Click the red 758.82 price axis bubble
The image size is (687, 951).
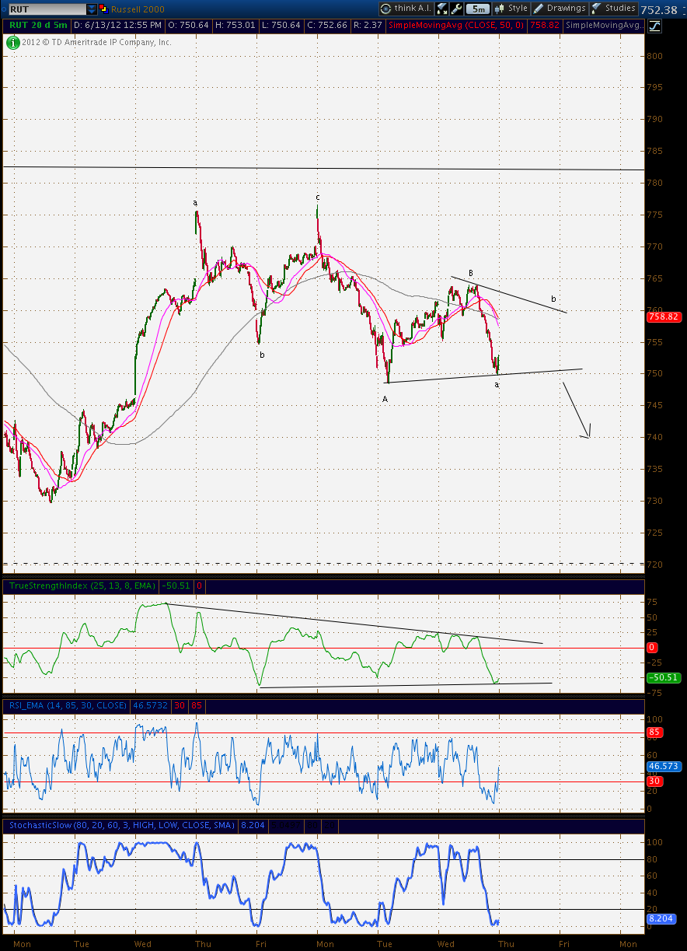pos(664,317)
